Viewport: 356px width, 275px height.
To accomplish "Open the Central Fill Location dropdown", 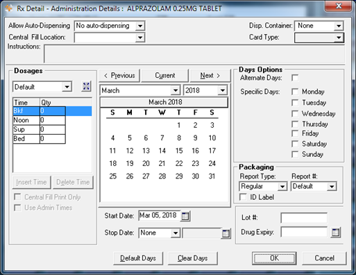I will (x=140, y=37).
